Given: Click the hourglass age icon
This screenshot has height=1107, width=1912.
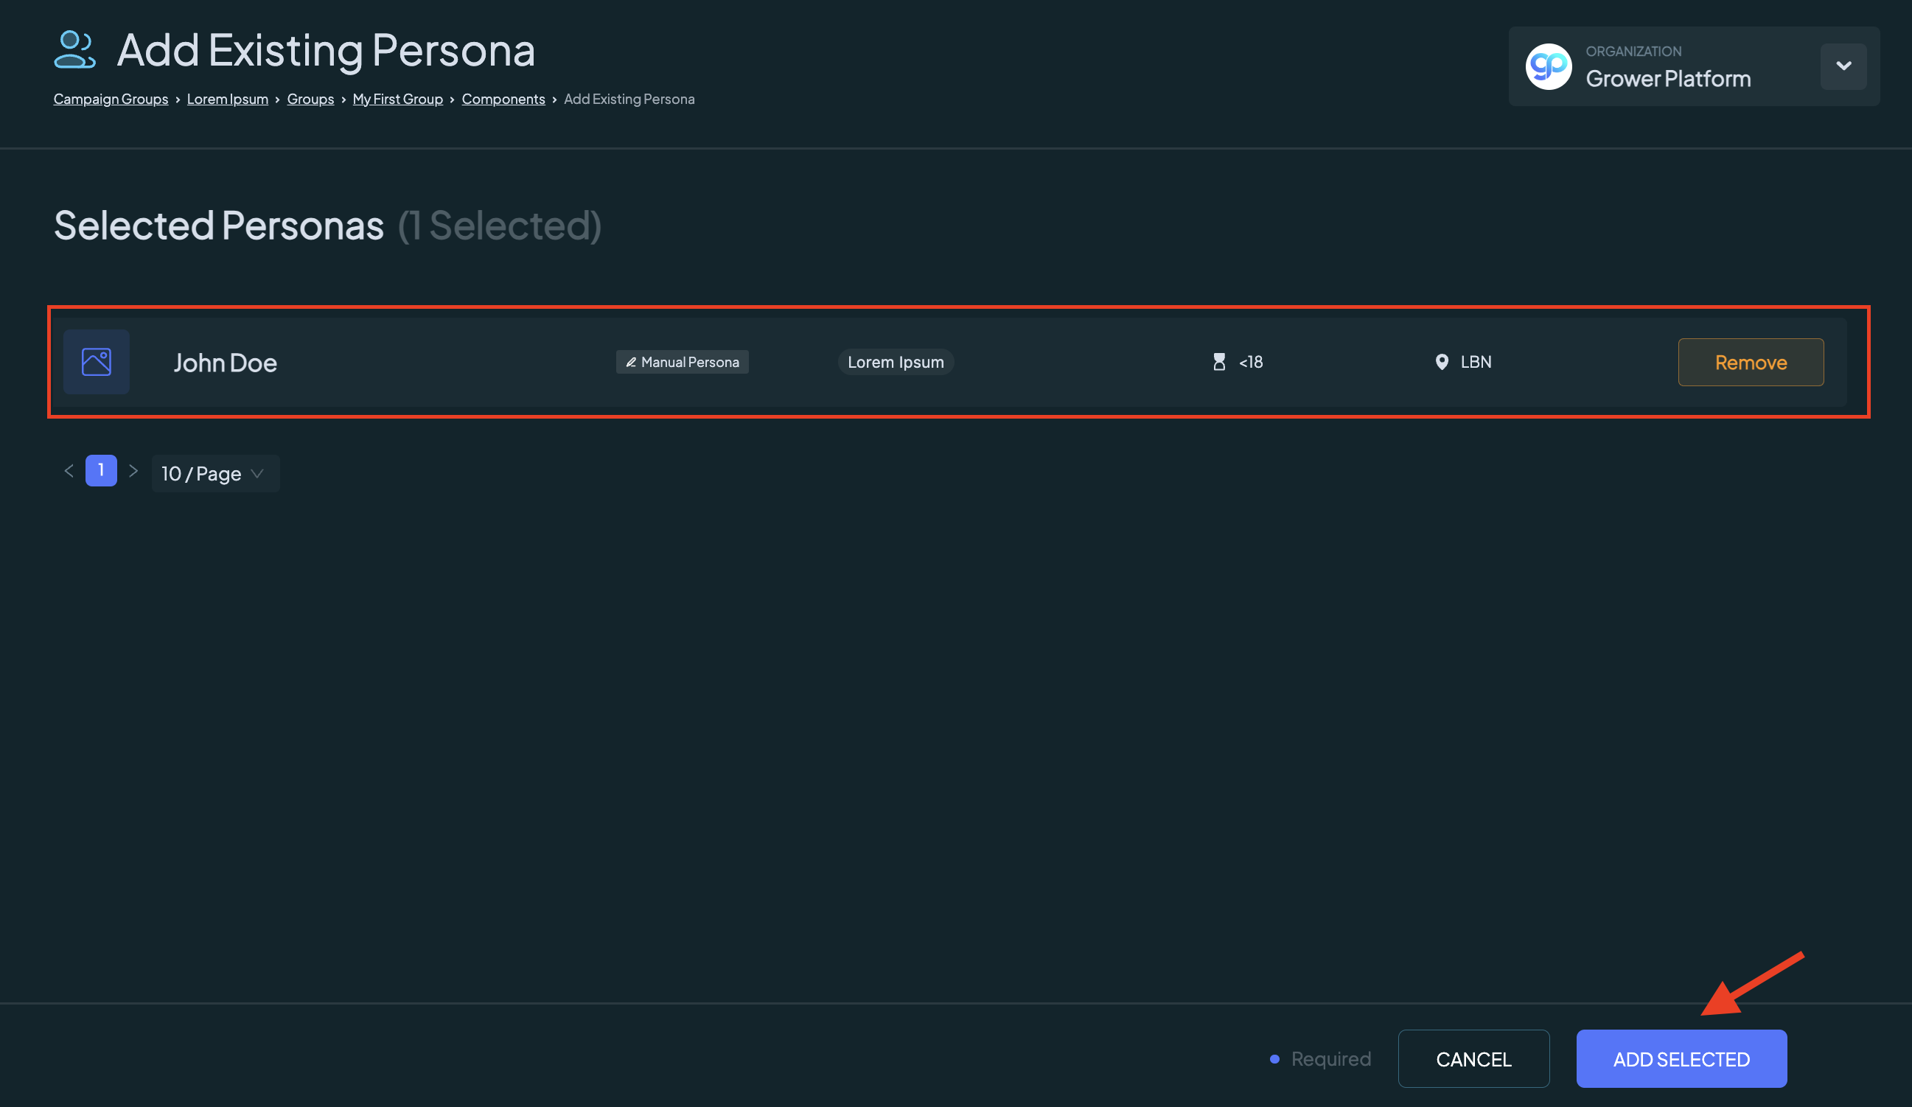Looking at the screenshot, I should coord(1218,362).
